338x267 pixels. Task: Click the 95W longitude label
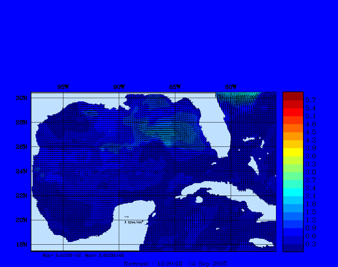pyautogui.click(x=63, y=87)
